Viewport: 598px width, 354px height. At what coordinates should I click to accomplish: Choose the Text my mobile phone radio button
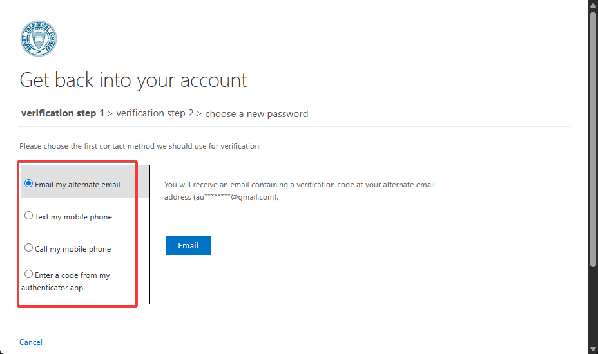28,216
